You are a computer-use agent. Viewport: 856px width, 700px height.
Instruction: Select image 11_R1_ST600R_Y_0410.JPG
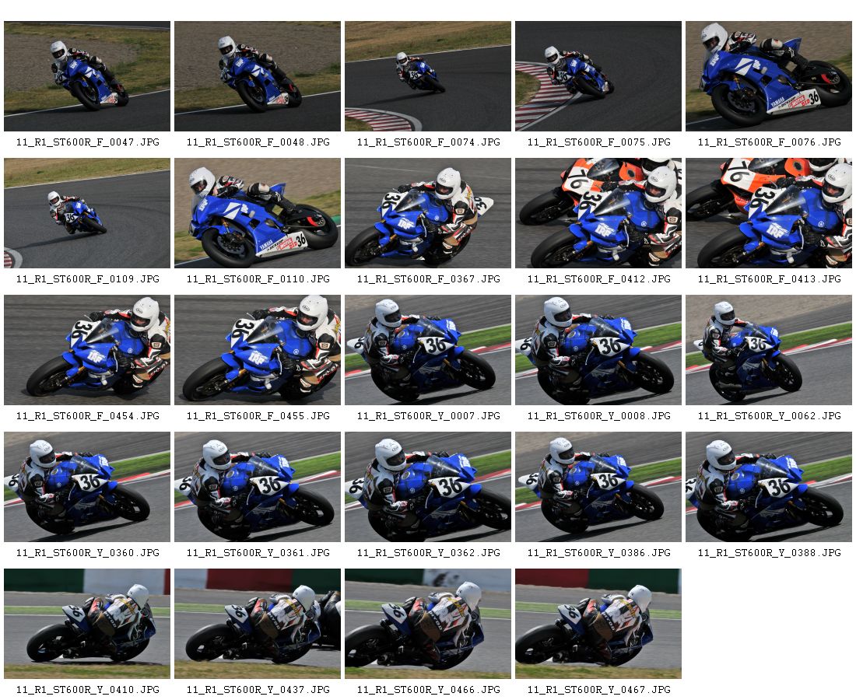click(x=87, y=624)
